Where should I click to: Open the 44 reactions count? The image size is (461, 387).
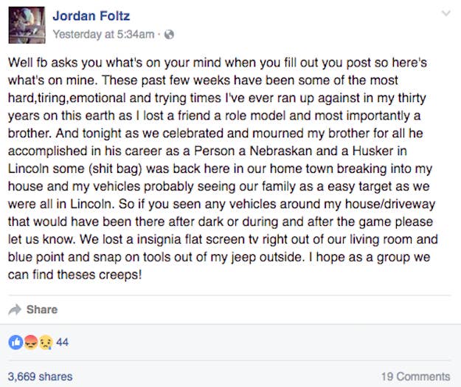(x=63, y=342)
